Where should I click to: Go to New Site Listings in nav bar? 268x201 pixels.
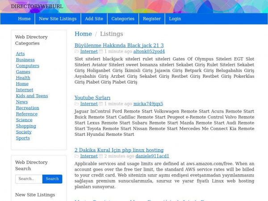(58, 19)
